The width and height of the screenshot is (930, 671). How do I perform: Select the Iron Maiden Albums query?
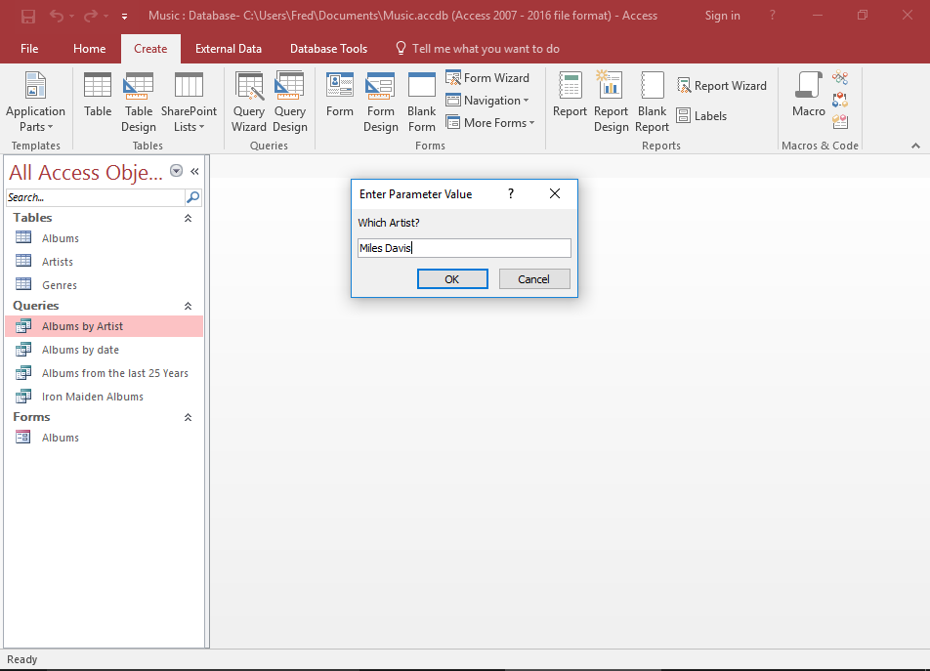coord(105,397)
